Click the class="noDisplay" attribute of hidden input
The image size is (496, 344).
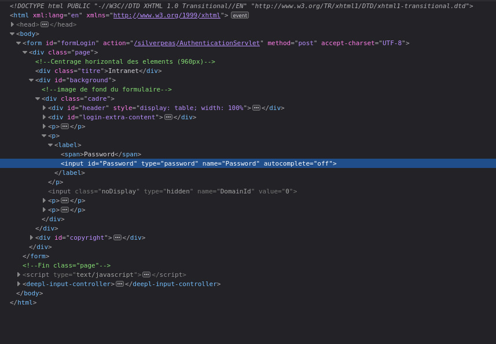pyautogui.click(x=106, y=192)
